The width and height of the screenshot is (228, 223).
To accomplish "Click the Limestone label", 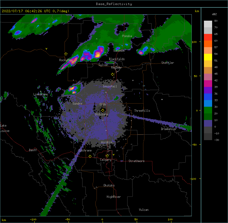I will 40,94.
